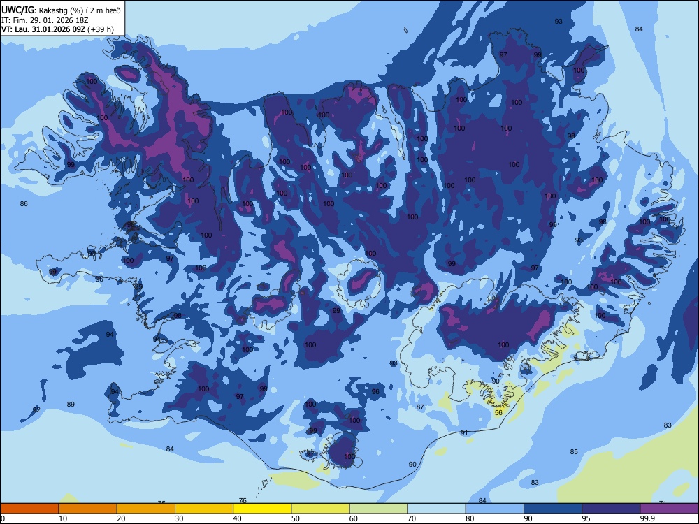This screenshot has width=699, height=524.
Task: Click the amber 20–30 legend swatch
Action: click(x=146, y=509)
